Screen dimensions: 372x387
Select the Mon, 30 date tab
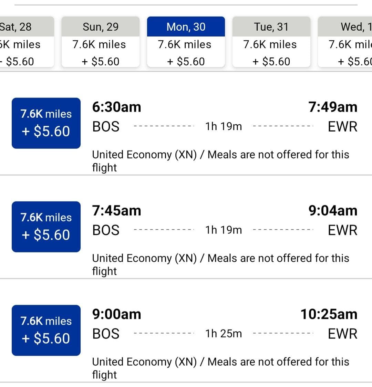click(186, 42)
